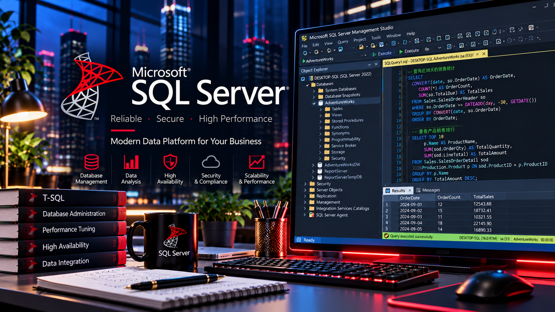
Task: Click the Results grid icon
Action: click(388, 191)
